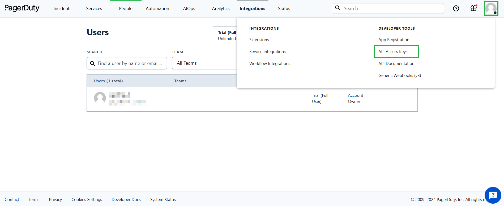
Task: Select Workflow Integrations
Action: pos(270,64)
